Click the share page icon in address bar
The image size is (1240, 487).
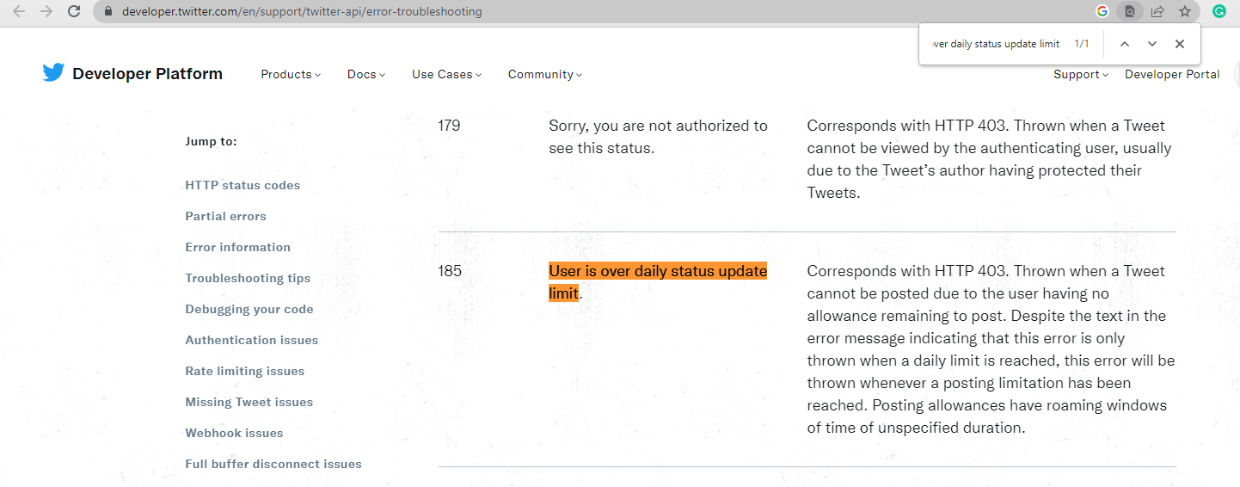pos(1157,12)
